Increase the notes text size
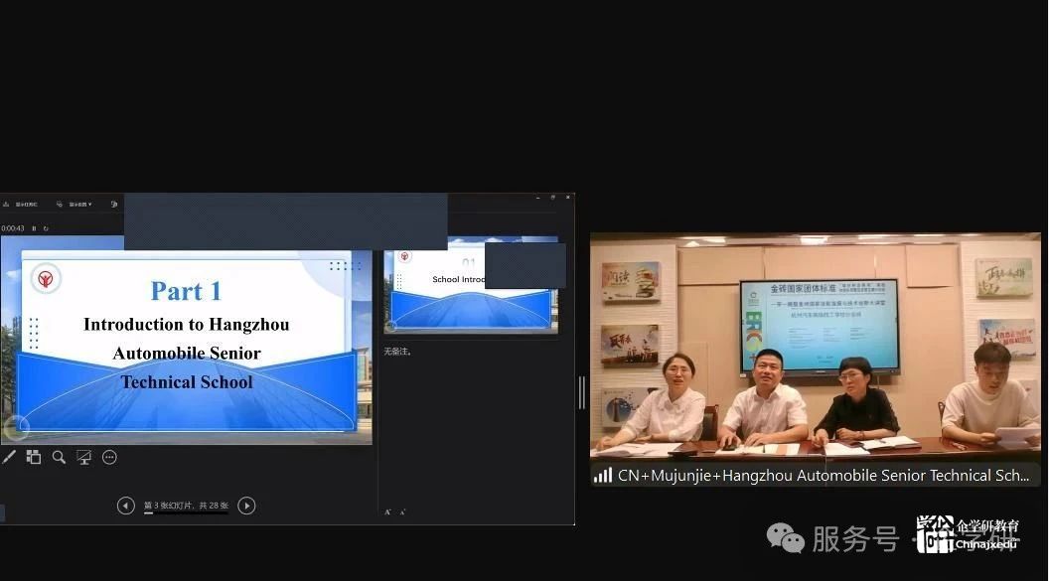This screenshot has height=581, width=1049. pyautogui.click(x=388, y=511)
